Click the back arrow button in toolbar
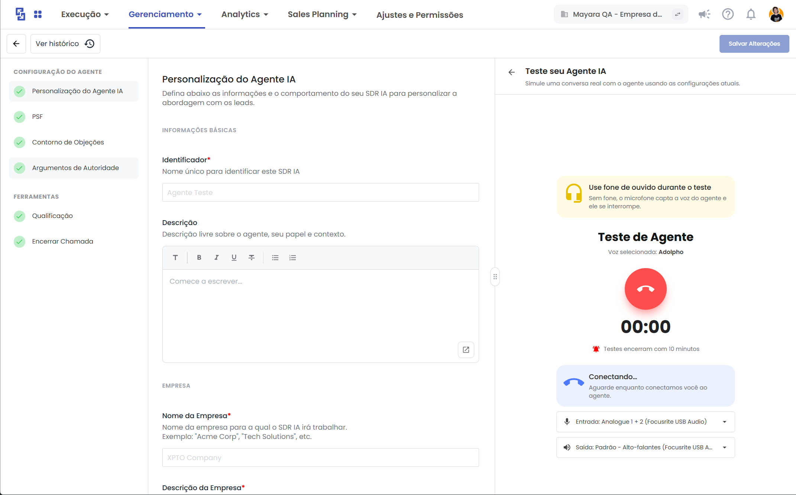This screenshot has height=495, width=796. click(16, 44)
